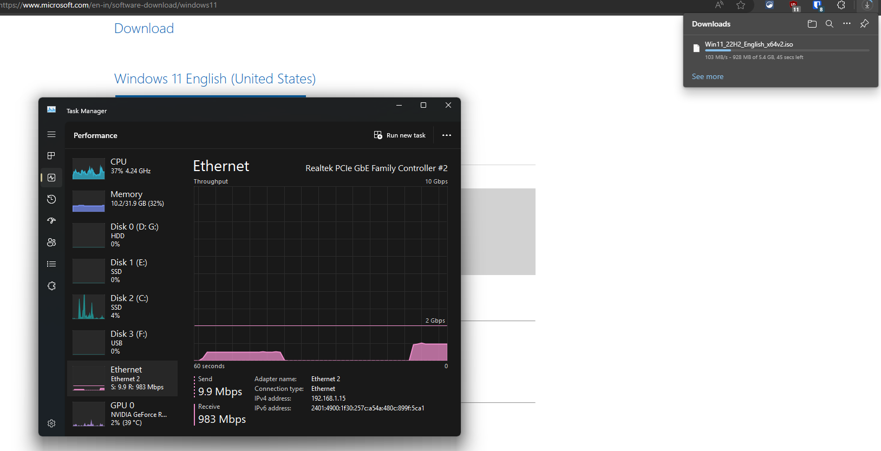Add page to favorites with star icon
The width and height of the screenshot is (881, 451).
(x=741, y=5)
